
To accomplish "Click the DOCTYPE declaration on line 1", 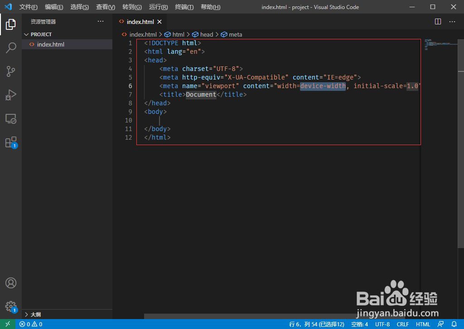I will click(173, 43).
